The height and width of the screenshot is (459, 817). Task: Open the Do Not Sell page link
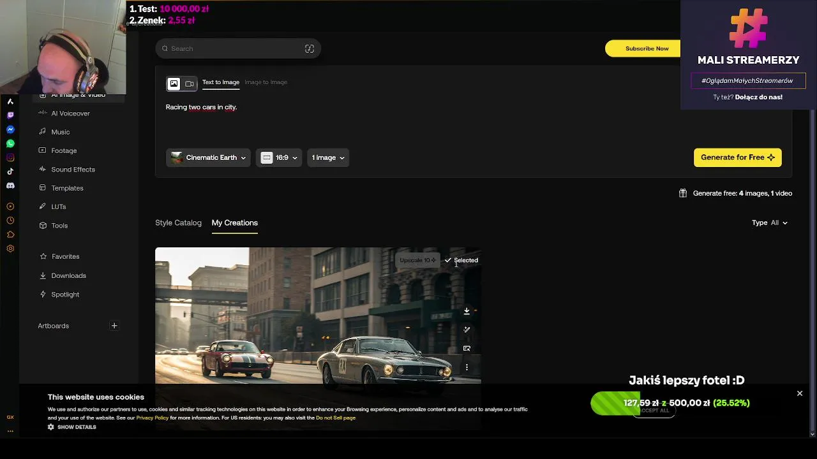336,418
